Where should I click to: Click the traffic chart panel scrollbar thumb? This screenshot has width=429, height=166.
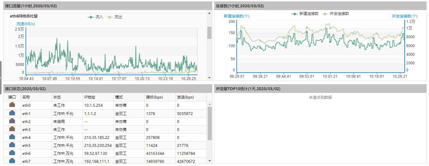[209, 32]
